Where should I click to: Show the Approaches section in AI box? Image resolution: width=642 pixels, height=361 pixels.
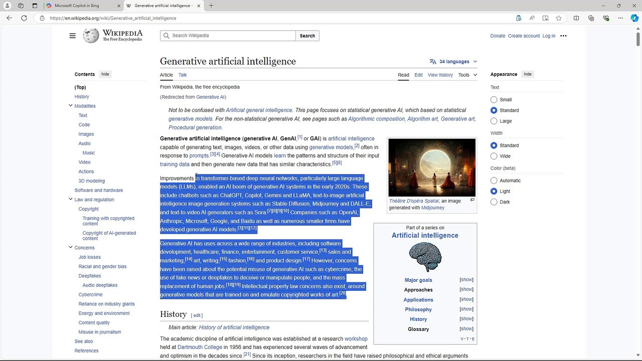tap(466, 289)
